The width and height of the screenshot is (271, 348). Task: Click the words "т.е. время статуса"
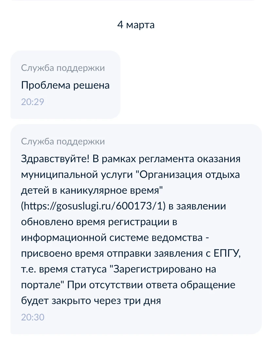64,269
